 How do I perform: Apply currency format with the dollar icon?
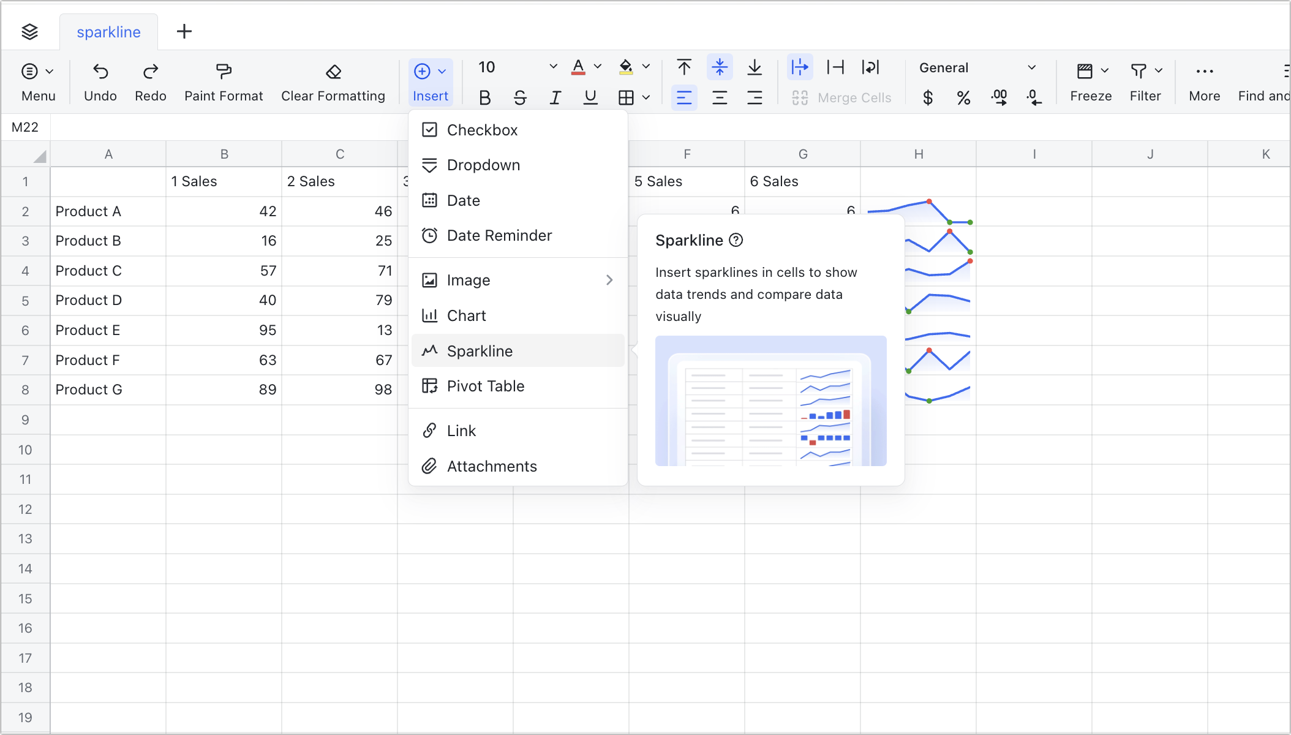[927, 97]
